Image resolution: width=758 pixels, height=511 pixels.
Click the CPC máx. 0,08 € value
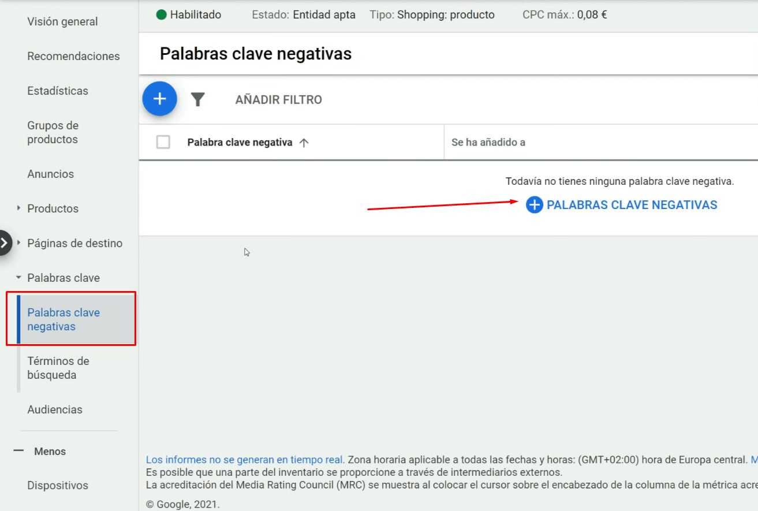point(592,15)
